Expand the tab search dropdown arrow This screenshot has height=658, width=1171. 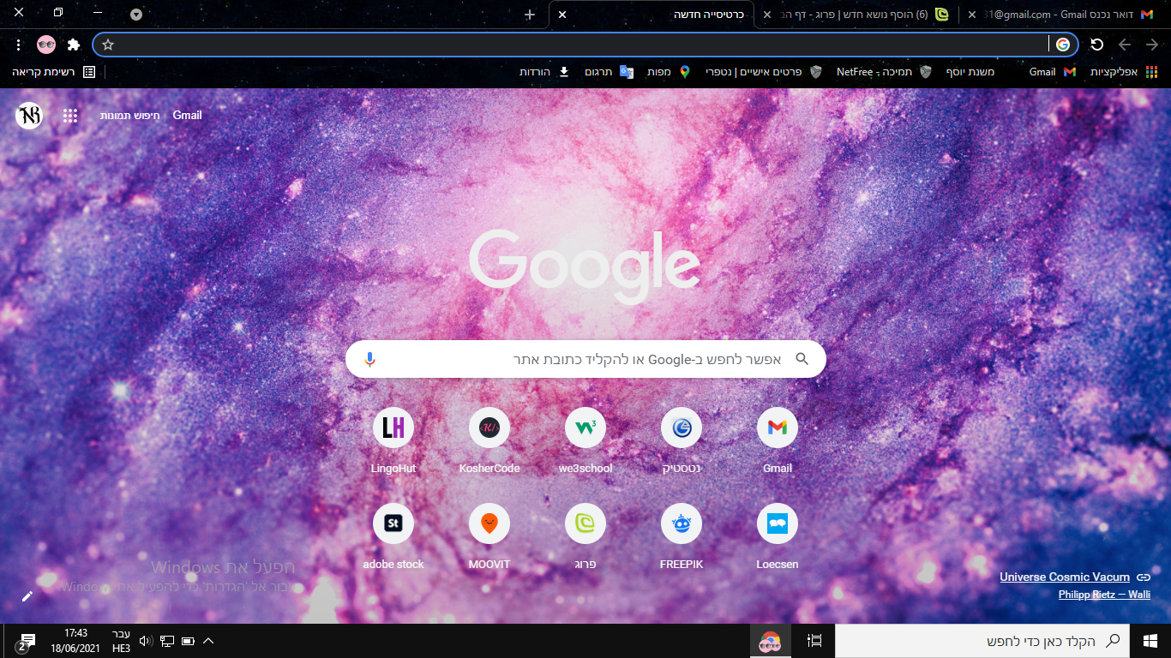click(136, 15)
